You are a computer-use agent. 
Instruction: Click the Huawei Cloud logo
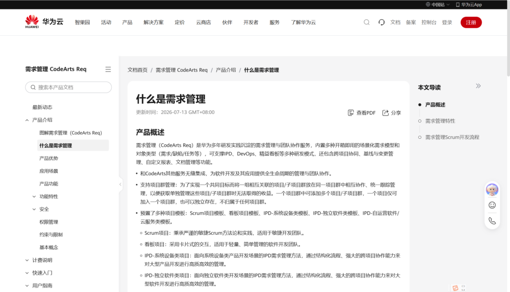click(44, 22)
